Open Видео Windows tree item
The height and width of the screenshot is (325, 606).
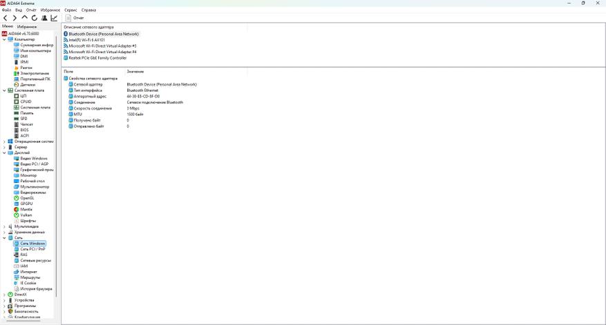coord(34,158)
